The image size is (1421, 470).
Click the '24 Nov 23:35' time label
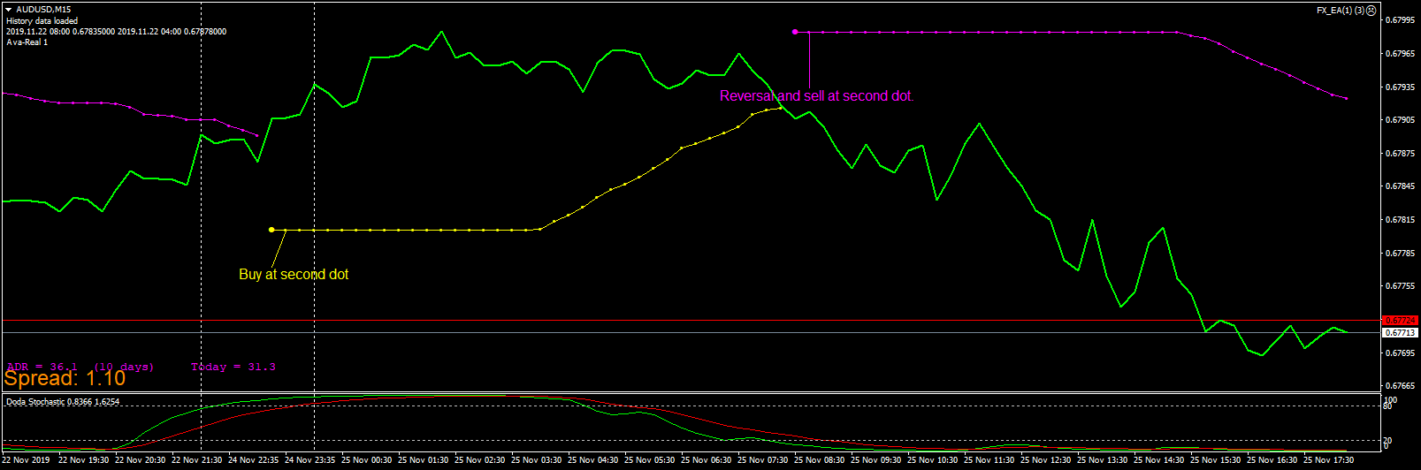point(310,459)
